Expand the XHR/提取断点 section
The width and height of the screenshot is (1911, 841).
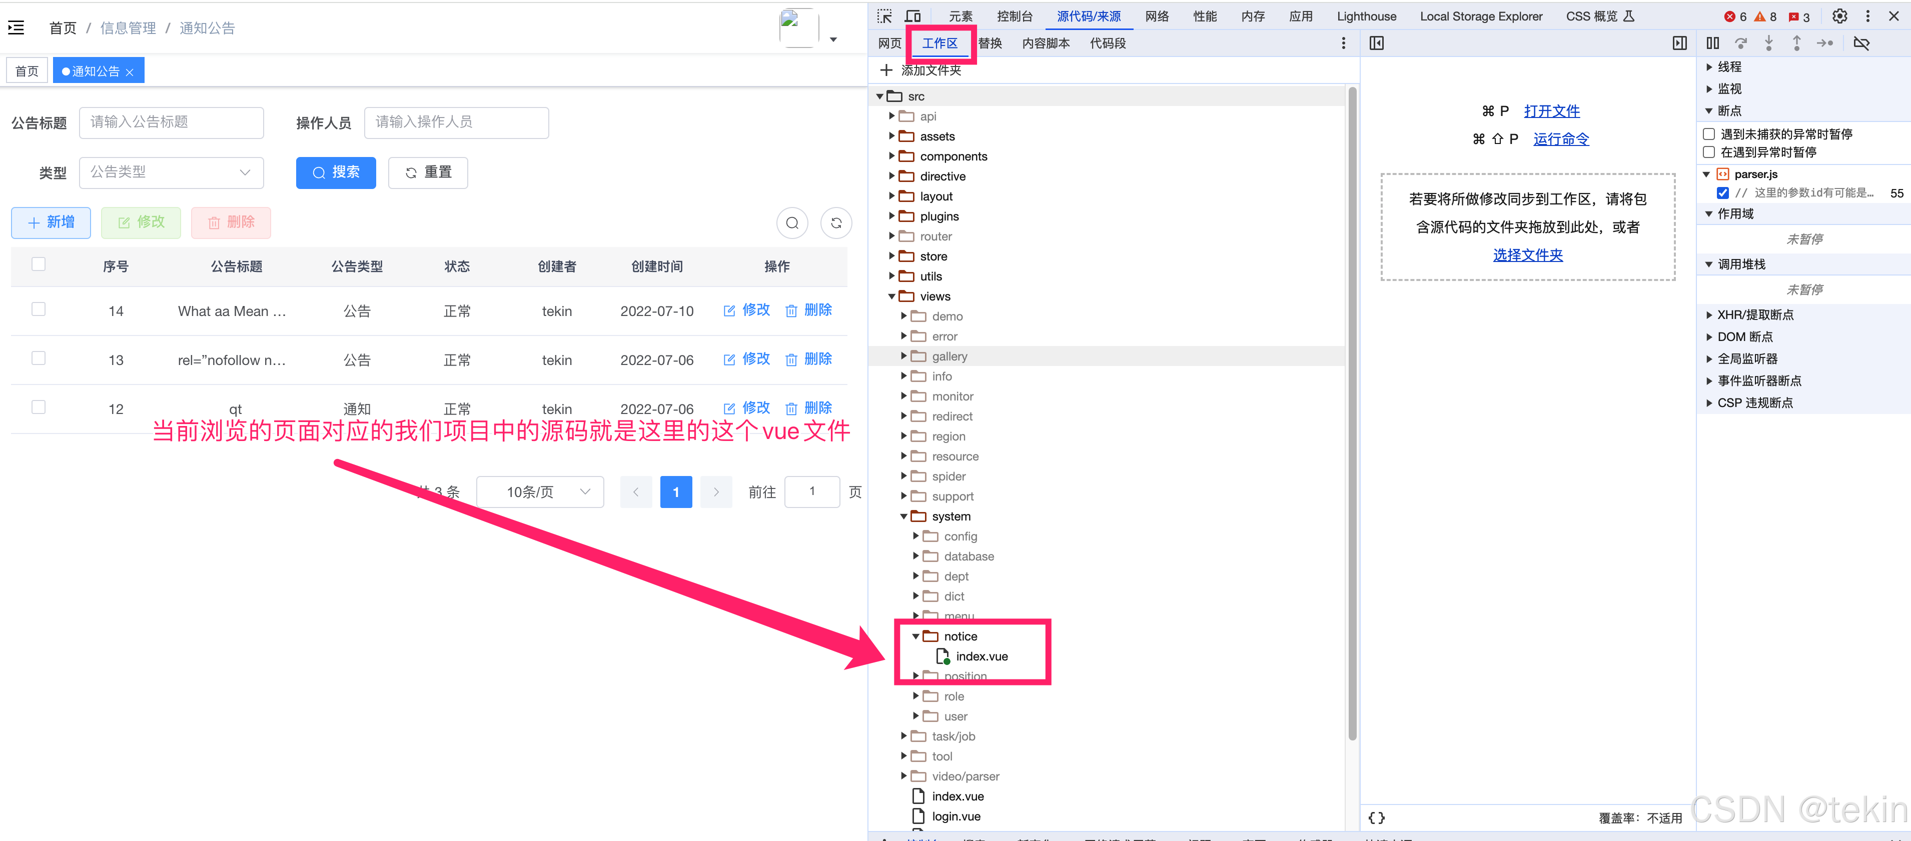pos(1709,314)
